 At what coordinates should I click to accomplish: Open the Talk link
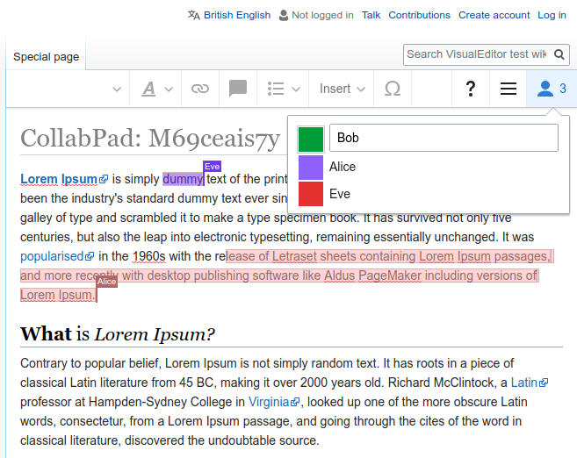tap(371, 15)
